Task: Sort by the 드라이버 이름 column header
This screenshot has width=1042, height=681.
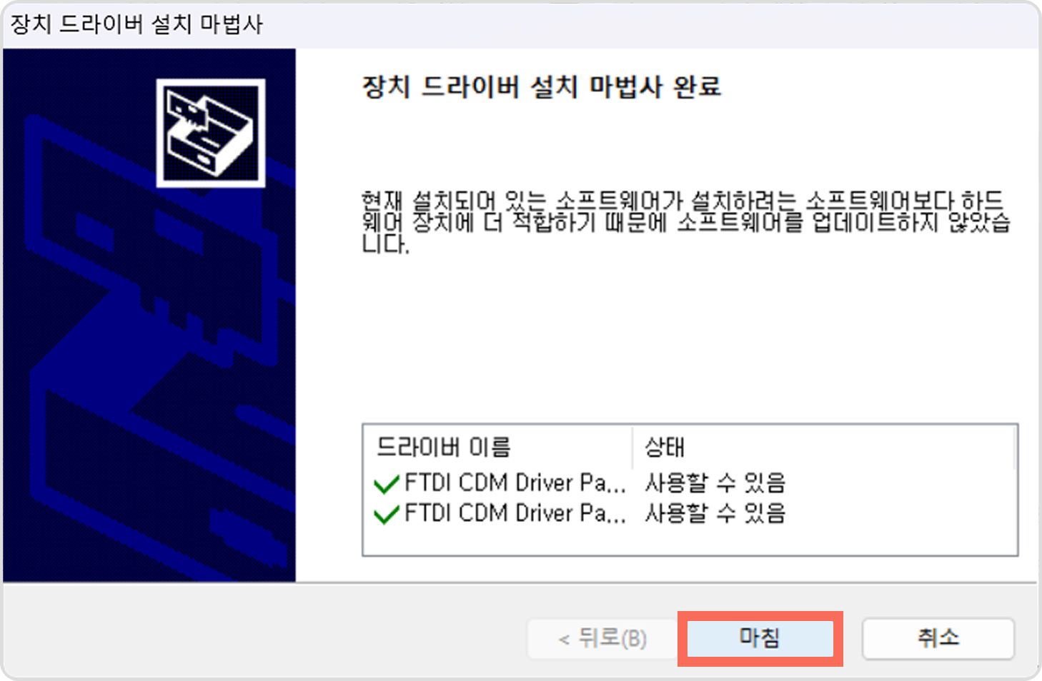Action: point(499,448)
